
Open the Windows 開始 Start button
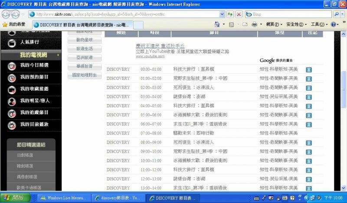coord(15,198)
